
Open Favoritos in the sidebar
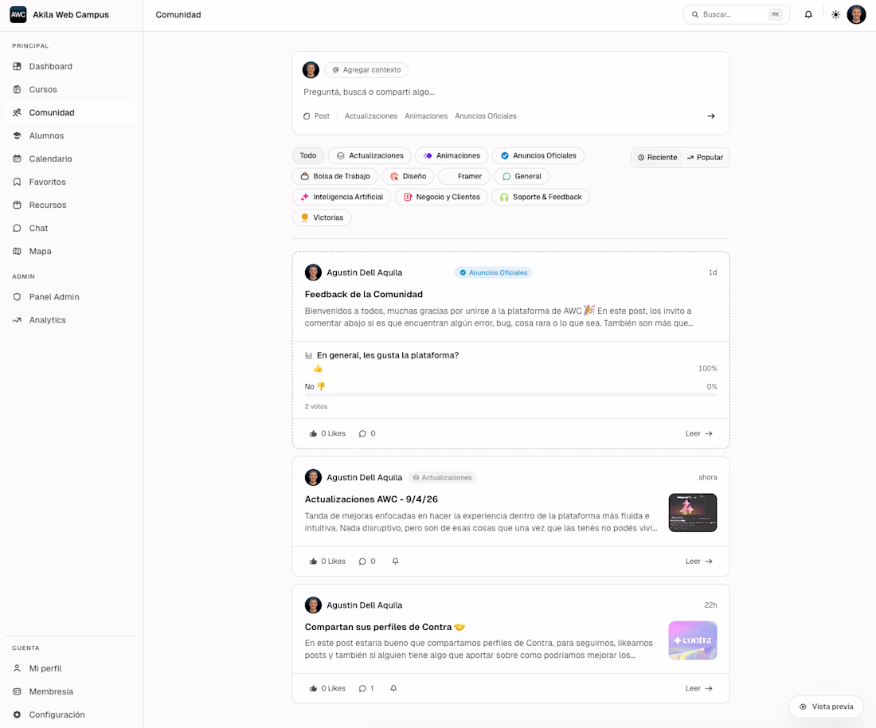pyautogui.click(x=70, y=182)
